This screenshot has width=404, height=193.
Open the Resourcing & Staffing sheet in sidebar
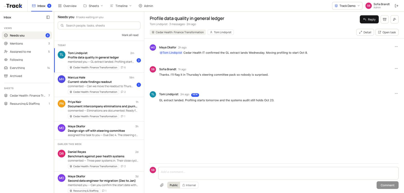click(27, 104)
